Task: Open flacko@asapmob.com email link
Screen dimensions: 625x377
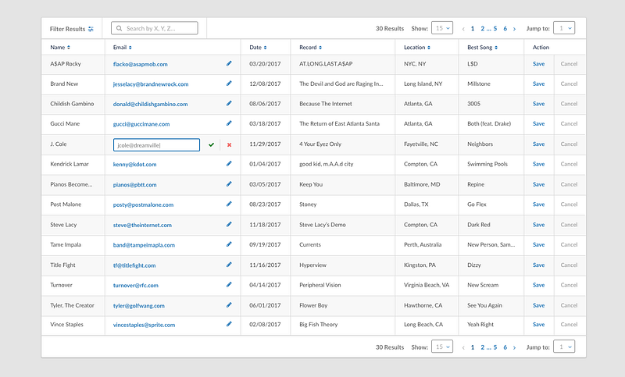Action: pos(141,64)
